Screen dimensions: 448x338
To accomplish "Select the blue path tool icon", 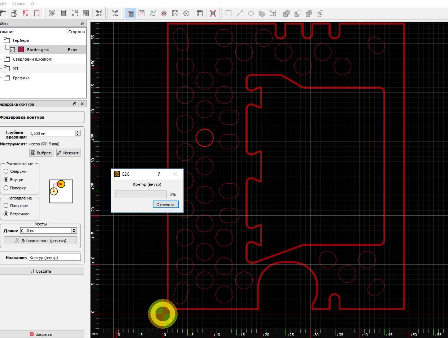I will pyautogui.click(x=153, y=13).
